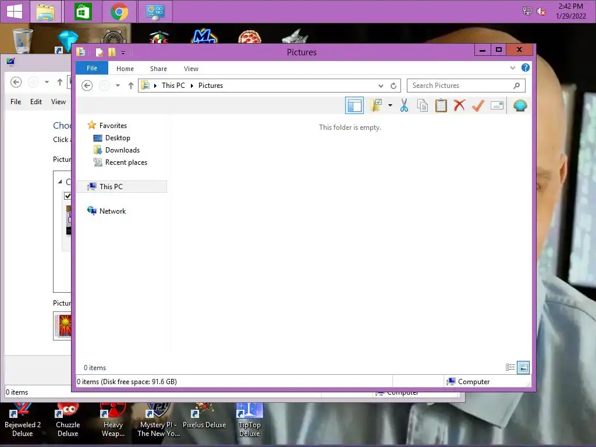Go back using Pictures window back arrow
Image resolution: width=596 pixels, height=447 pixels.
[87, 86]
